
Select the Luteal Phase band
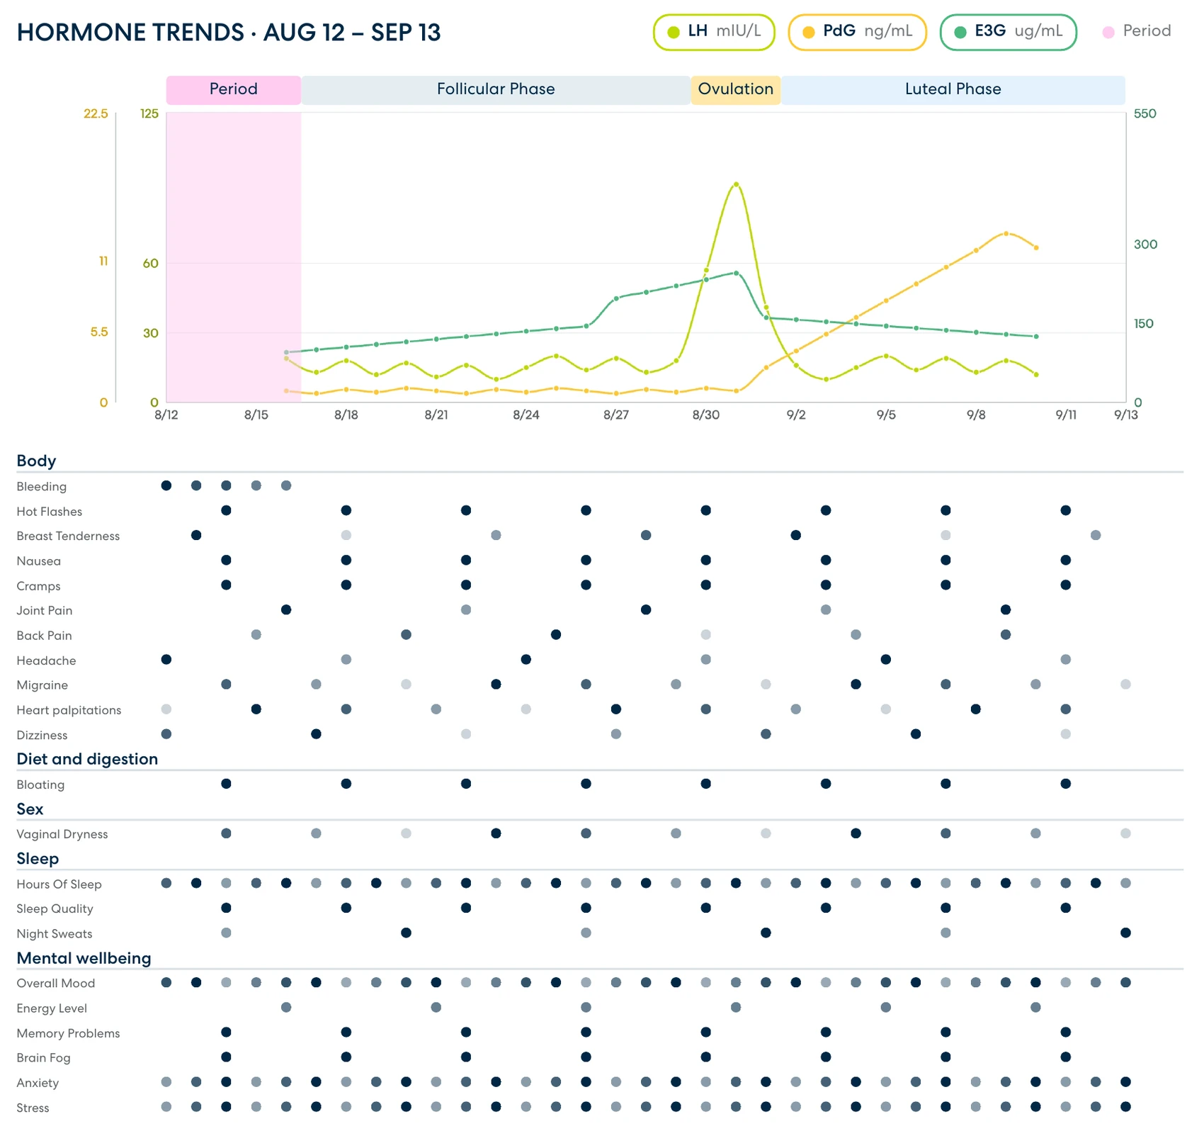[x=953, y=90]
